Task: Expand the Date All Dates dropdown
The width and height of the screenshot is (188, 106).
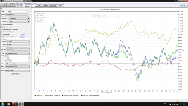Action: 18,44
